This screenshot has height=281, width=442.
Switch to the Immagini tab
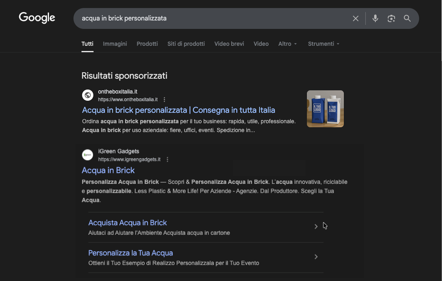tap(115, 44)
